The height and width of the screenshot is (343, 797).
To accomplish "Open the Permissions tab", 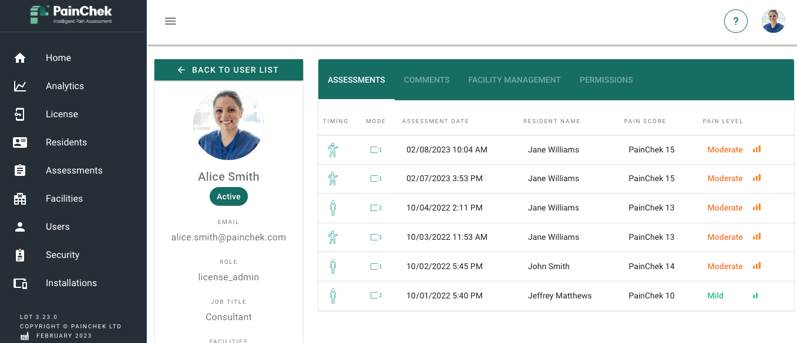I will [x=606, y=80].
